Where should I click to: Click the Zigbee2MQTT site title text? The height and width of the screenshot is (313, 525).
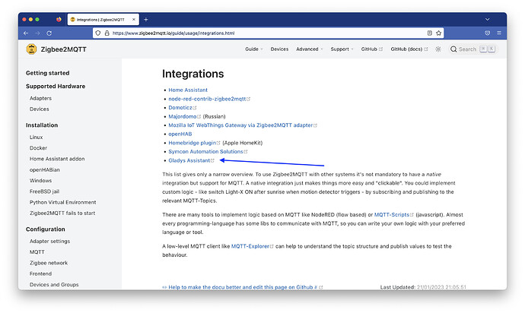point(64,49)
